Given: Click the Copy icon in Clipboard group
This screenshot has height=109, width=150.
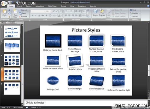Looking at the screenshot, I should click(9, 13).
